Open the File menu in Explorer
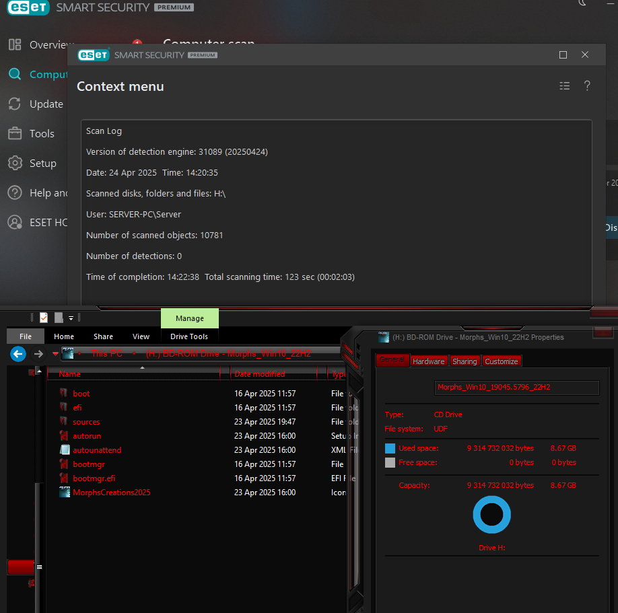This screenshot has width=618, height=613. tap(26, 336)
